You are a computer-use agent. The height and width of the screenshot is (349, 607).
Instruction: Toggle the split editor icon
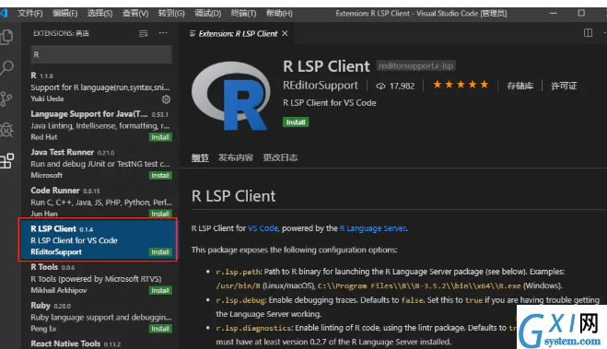point(588,33)
